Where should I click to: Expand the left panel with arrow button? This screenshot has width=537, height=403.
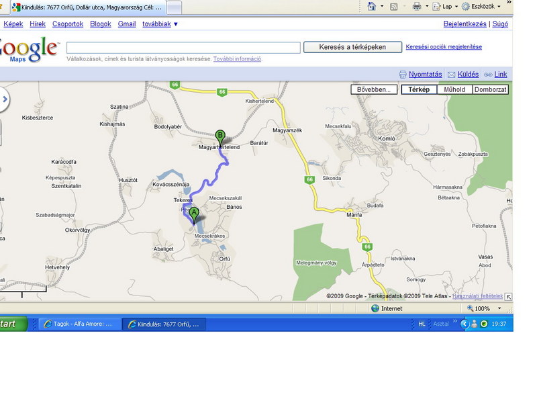click(x=4, y=100)
